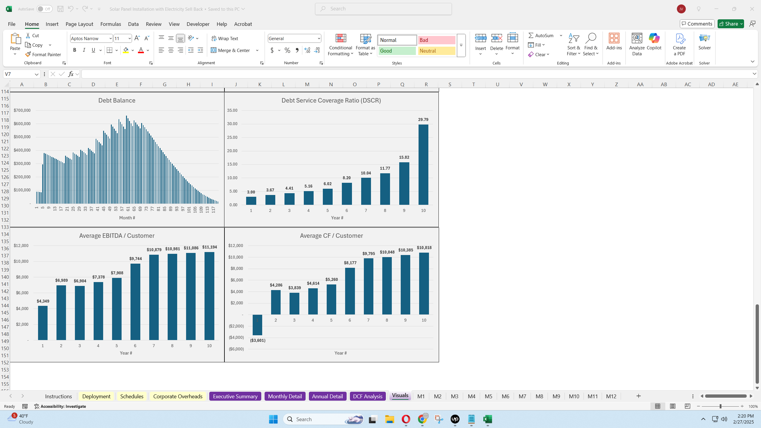Expand the Merge & Center dropdown arrow
This screenshot has height=428, width=761.
(x=257, y=50)
